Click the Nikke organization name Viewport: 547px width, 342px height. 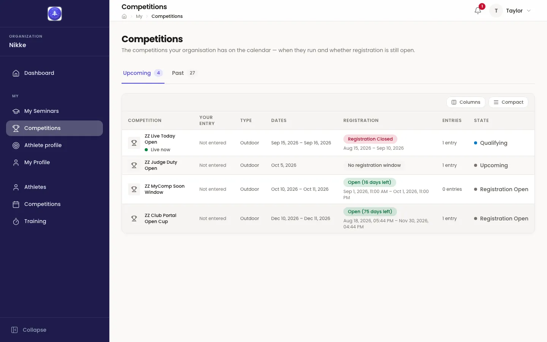pos(17,45)
